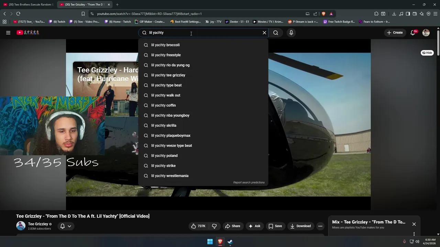
Task: Open 'Report search predictions' link
Action: 249,183
